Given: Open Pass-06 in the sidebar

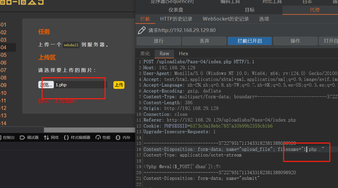Looking at the screenshot, I should [x=3, y=63].
